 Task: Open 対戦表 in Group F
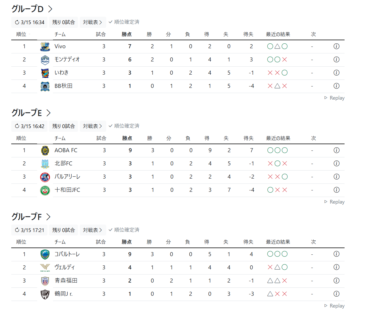[x=93, y=230]
